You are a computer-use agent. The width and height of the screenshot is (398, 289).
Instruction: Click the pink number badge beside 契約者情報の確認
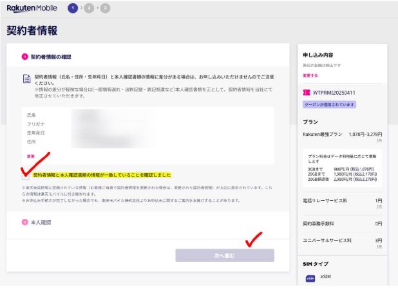(x=24, y=57)
